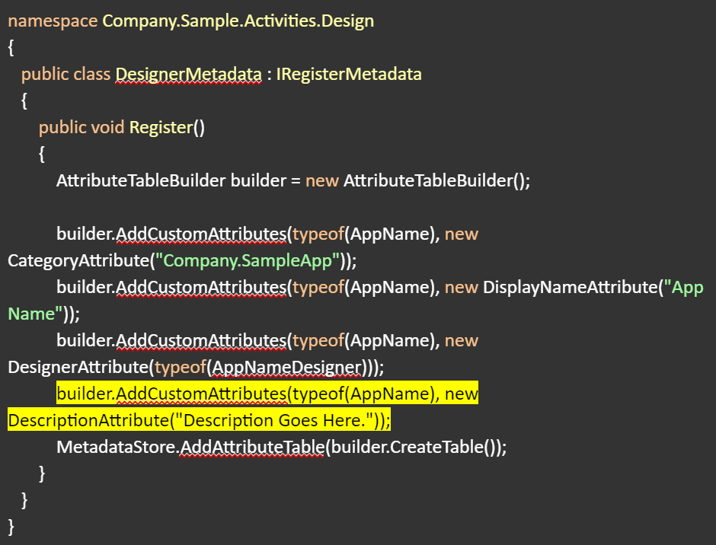
Task: Click the first new keyword
Action: click(x=322, y=180)
